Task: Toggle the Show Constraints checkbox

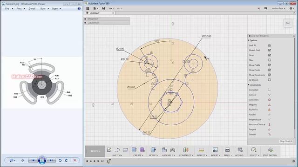Action: coord(269,75)
